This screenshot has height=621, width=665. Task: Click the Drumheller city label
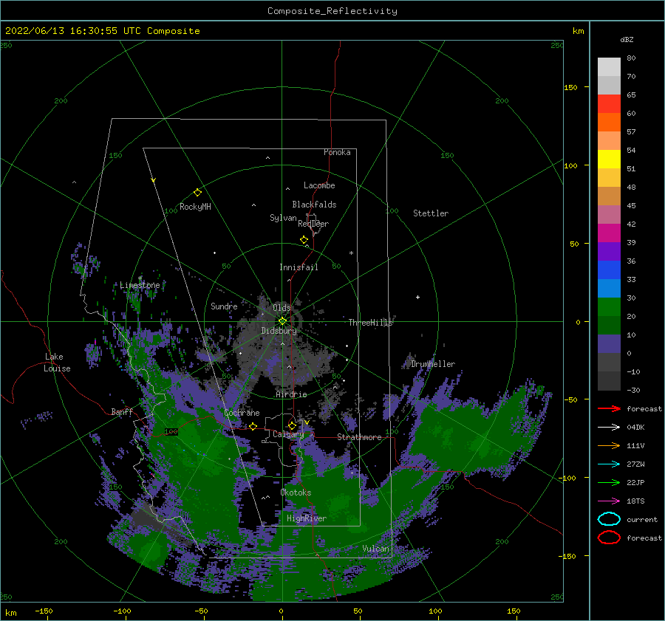433,364
